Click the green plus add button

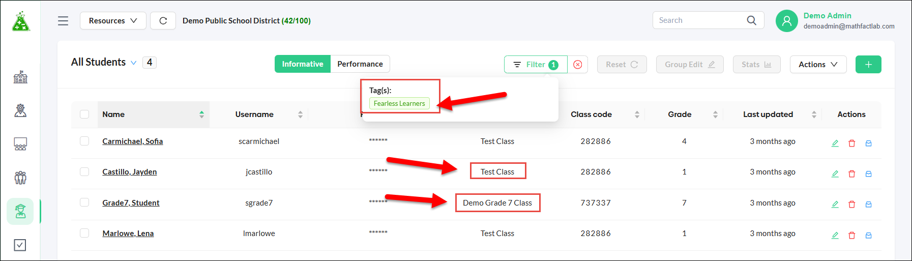click(868, 65)
